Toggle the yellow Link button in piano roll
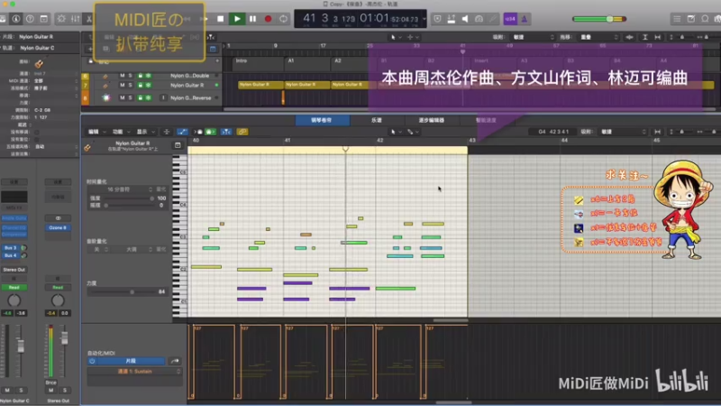721x406 pixels. [242, 132]
